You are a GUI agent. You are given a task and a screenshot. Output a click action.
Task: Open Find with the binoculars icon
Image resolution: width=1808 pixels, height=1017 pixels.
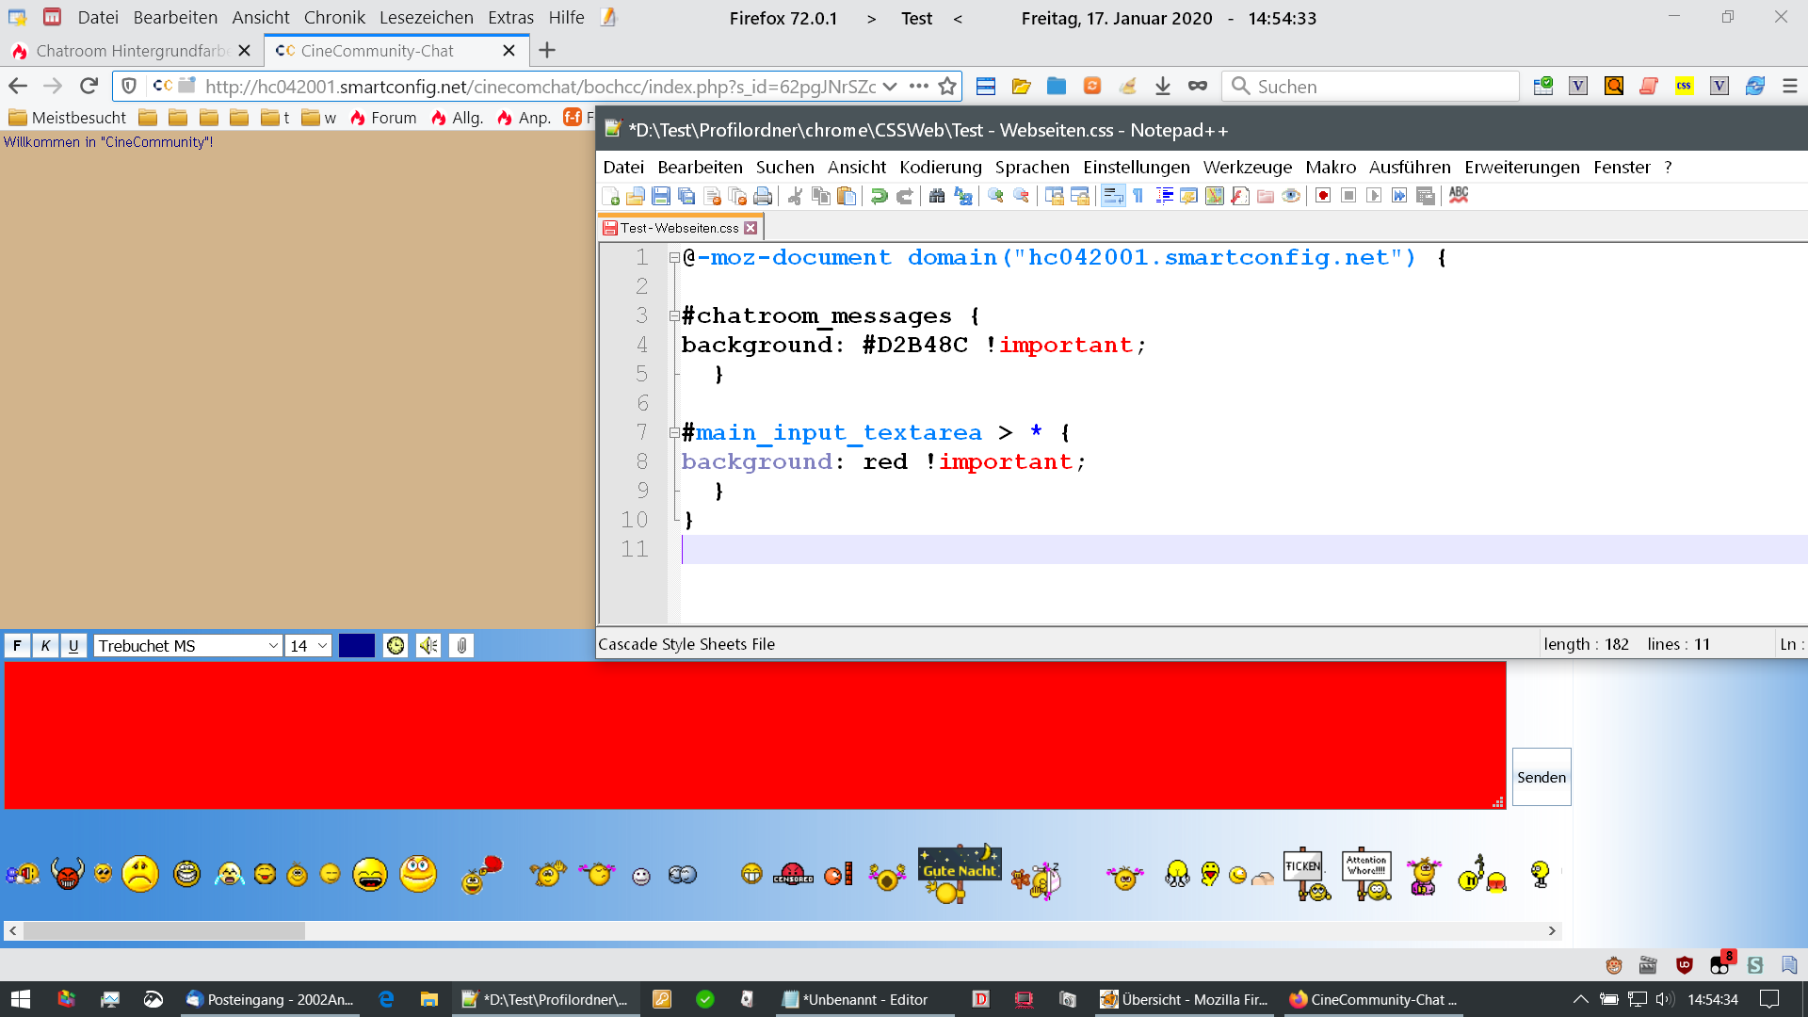pos(937,196)
